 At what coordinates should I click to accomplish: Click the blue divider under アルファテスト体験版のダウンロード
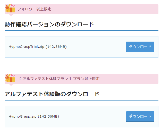coord(81,100)
